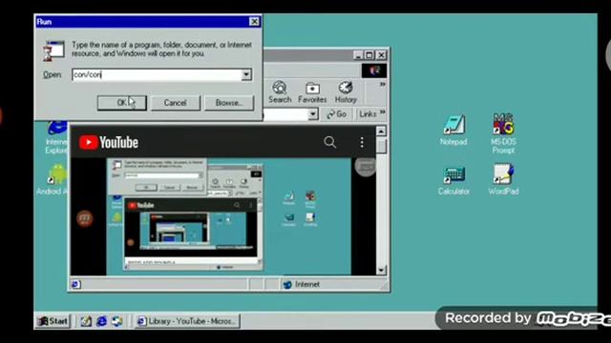Close the Internet Explorer window

[382, 55]
